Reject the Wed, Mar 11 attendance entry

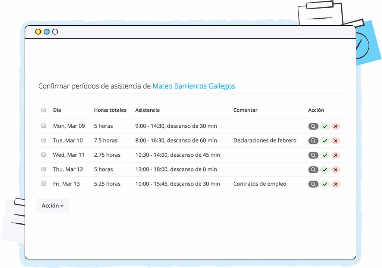click(x=336, y=155)
